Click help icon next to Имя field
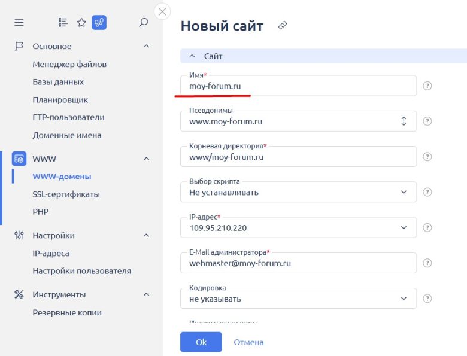The width and height of the screenshot is (467, 356). click(427, 86)
